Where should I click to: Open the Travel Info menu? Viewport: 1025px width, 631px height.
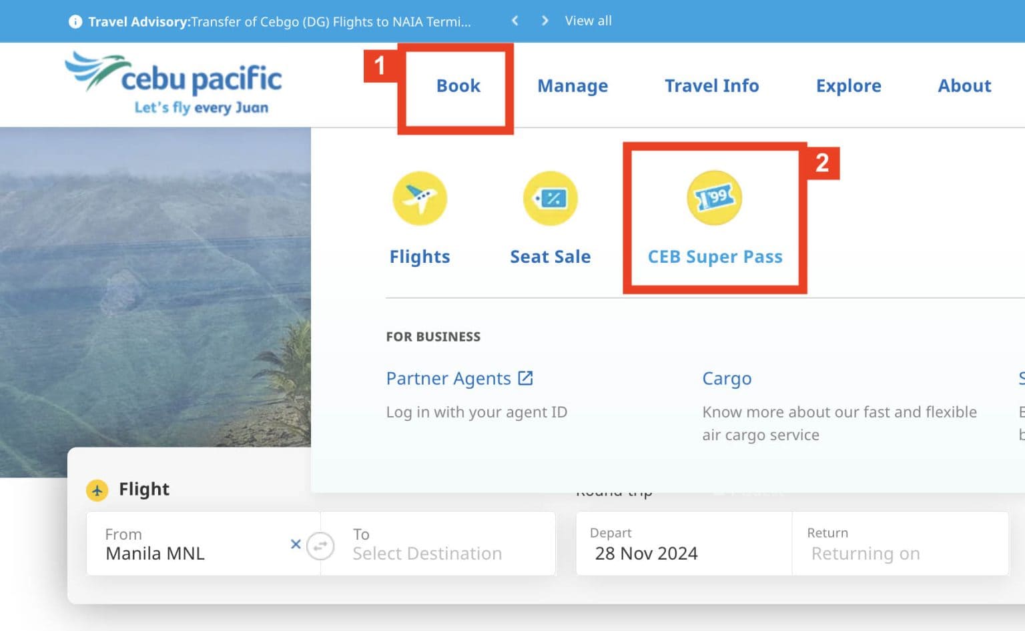click(x=711, y=86)
